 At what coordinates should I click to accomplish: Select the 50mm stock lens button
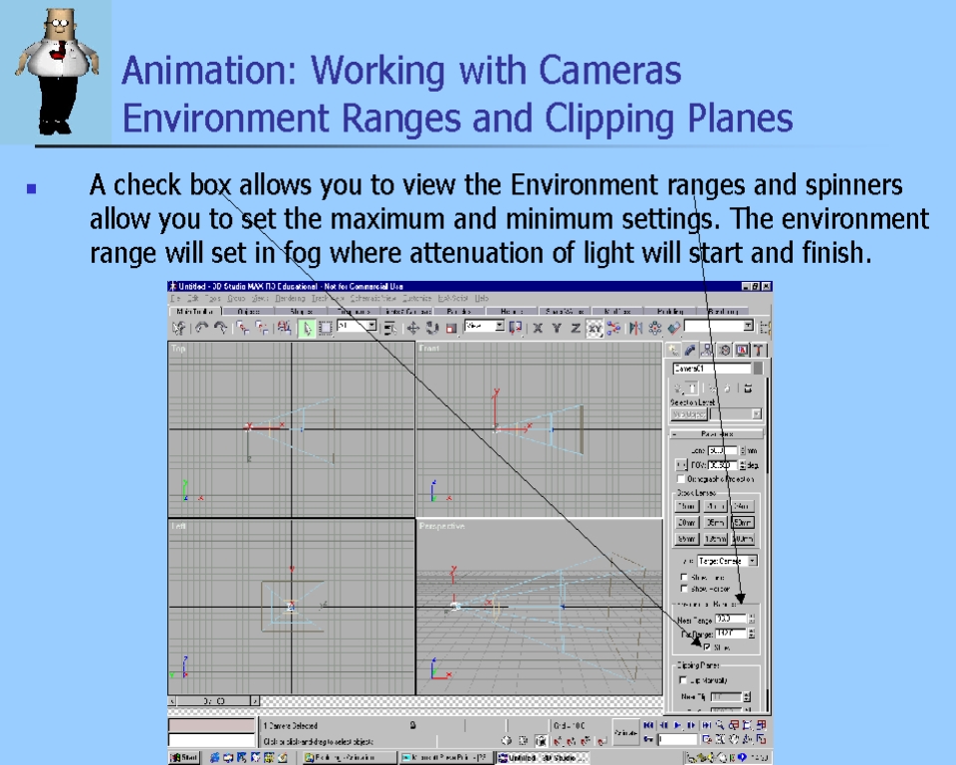click(x=742, y=522)
